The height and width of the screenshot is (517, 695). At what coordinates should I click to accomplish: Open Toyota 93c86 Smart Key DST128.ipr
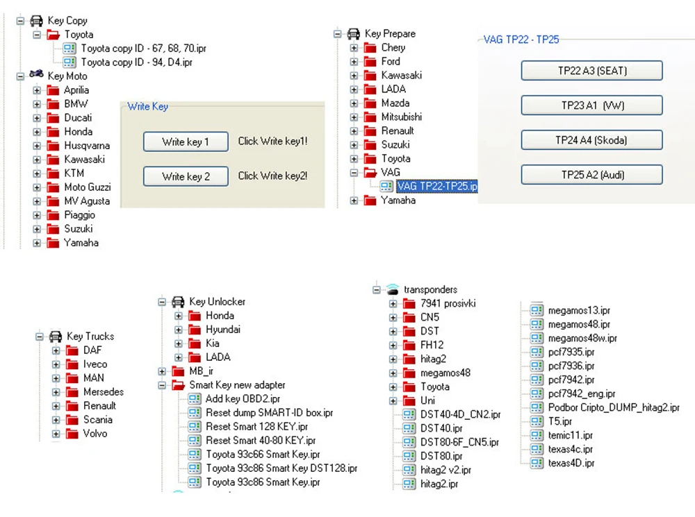tap(281, 468)
